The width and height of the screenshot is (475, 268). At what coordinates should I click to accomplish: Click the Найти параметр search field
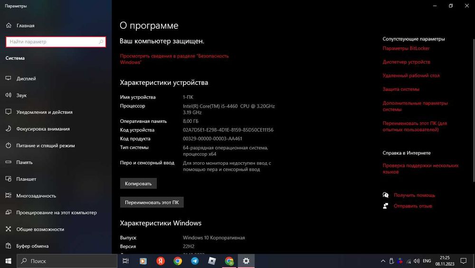click(x=56, y=42)
